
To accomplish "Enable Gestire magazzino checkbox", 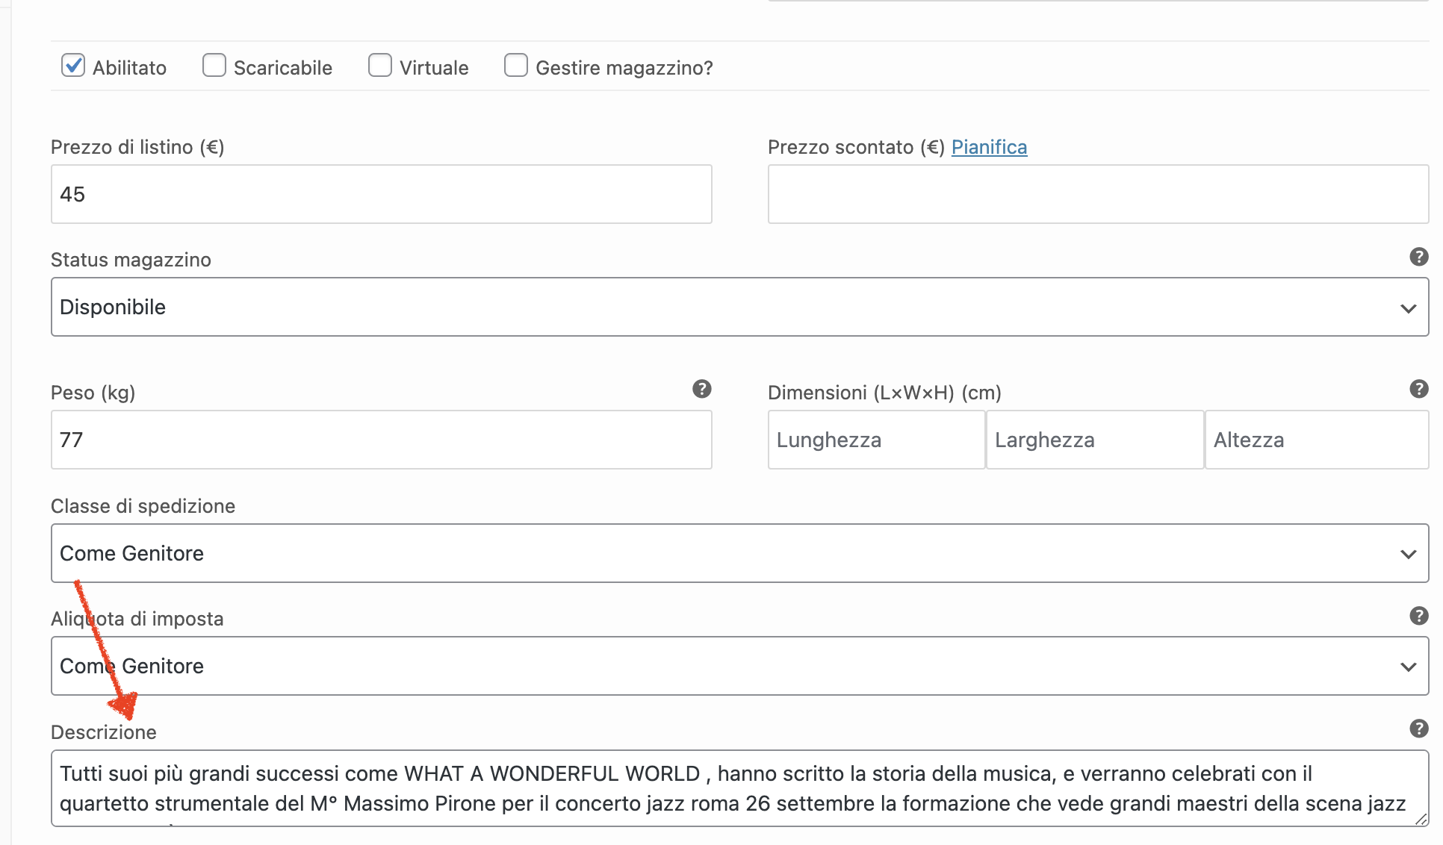I will tap(516, 66).
